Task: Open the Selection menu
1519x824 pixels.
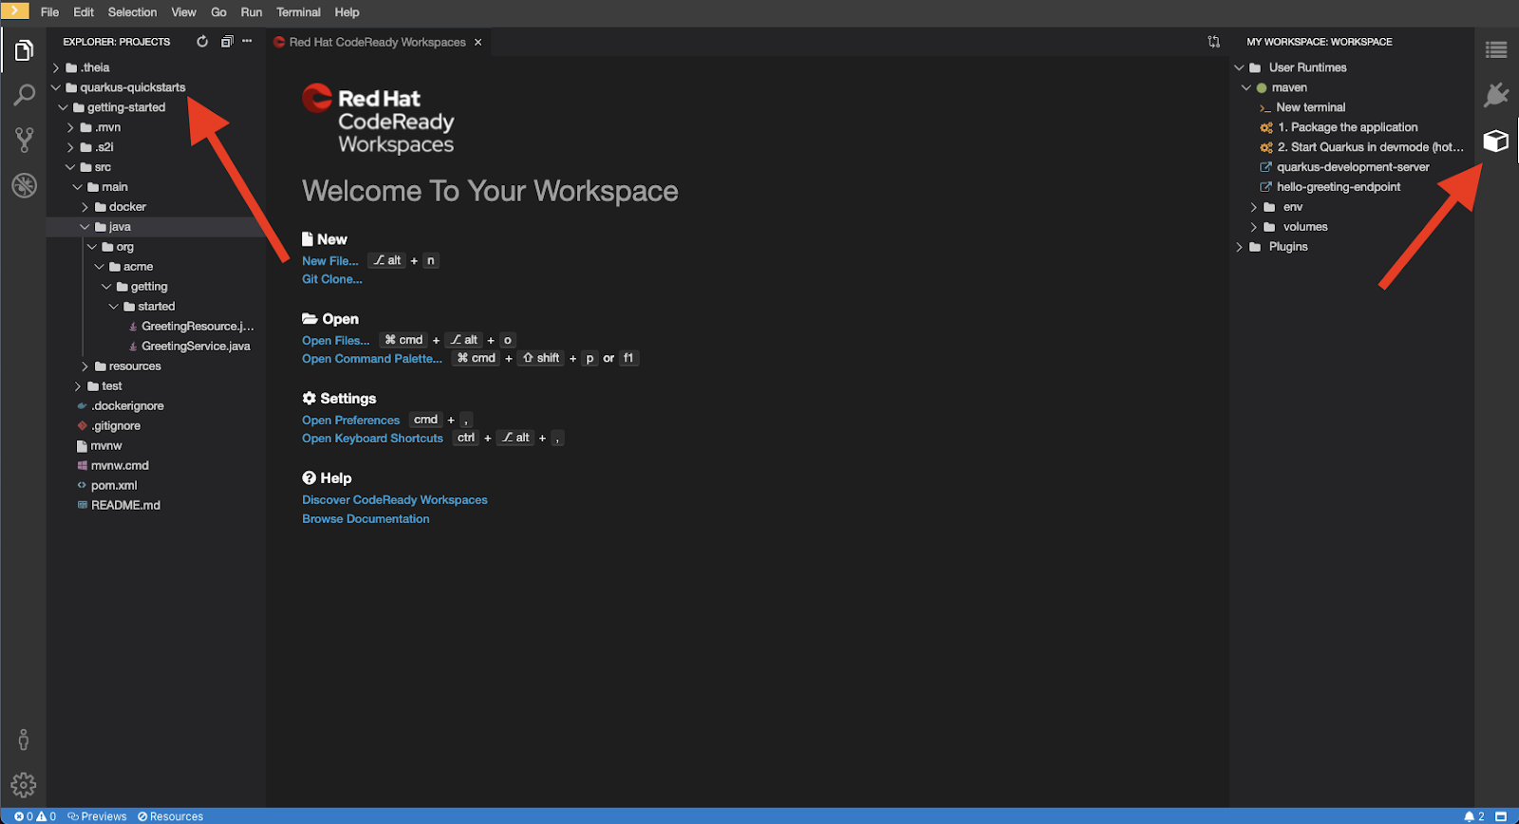Action: coord(132,12)
